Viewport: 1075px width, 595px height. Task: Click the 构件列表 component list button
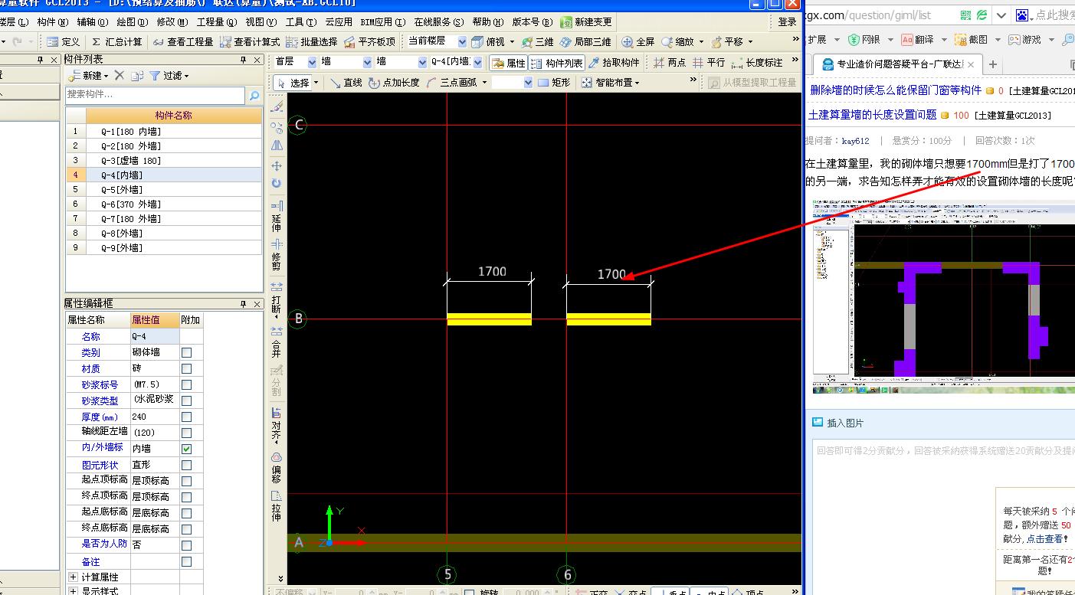(x=557, y=63)
